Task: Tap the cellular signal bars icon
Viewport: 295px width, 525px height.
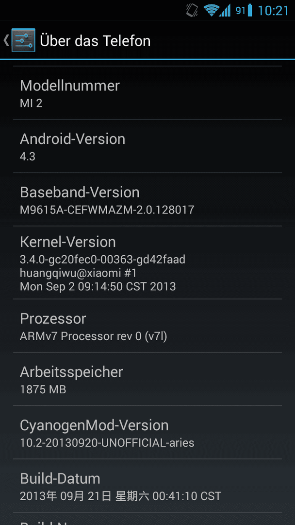Action: pyautogui.click(x=225, y=10)
